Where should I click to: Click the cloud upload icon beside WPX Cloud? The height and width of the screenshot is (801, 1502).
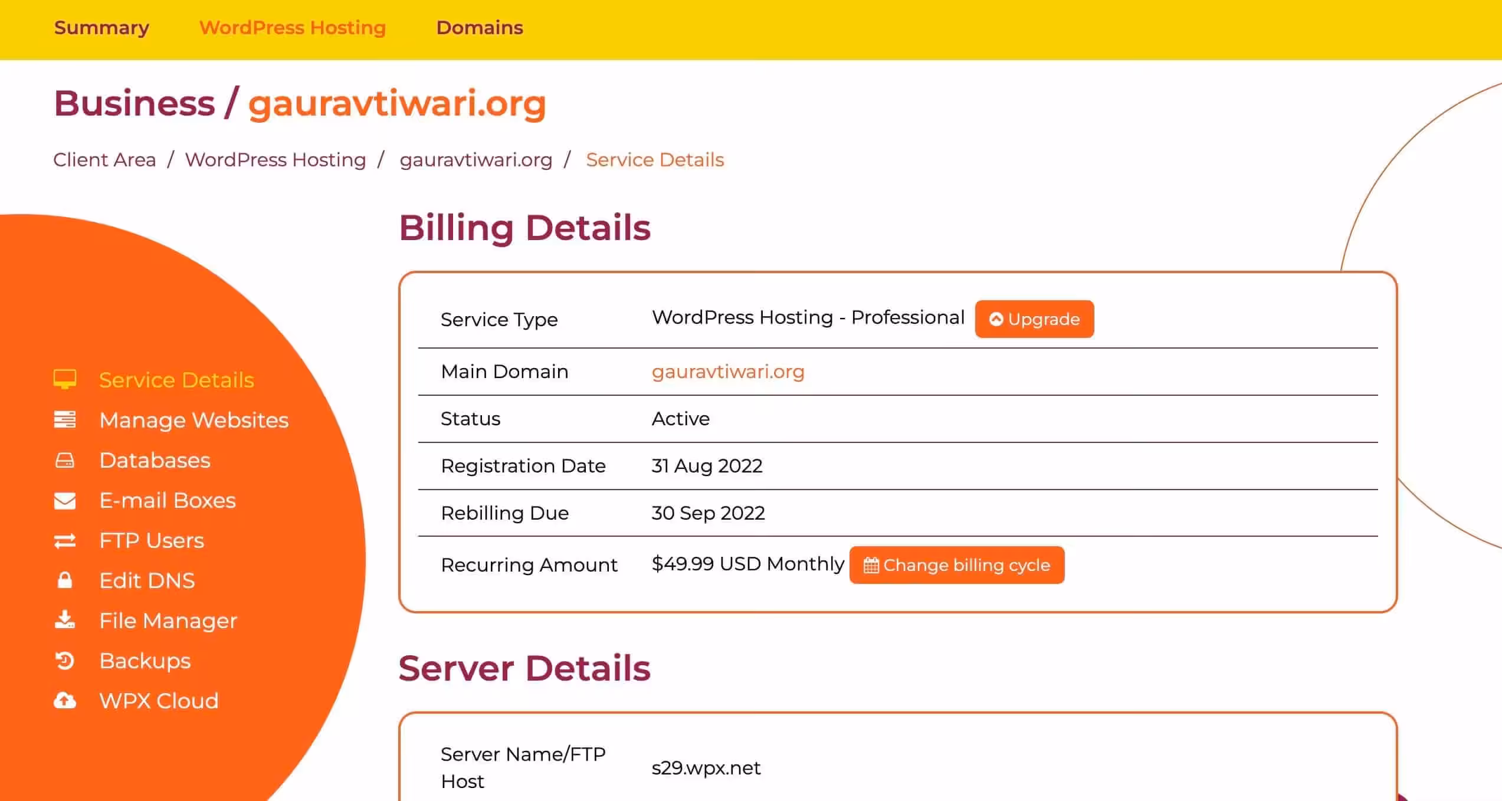(65, 701)
